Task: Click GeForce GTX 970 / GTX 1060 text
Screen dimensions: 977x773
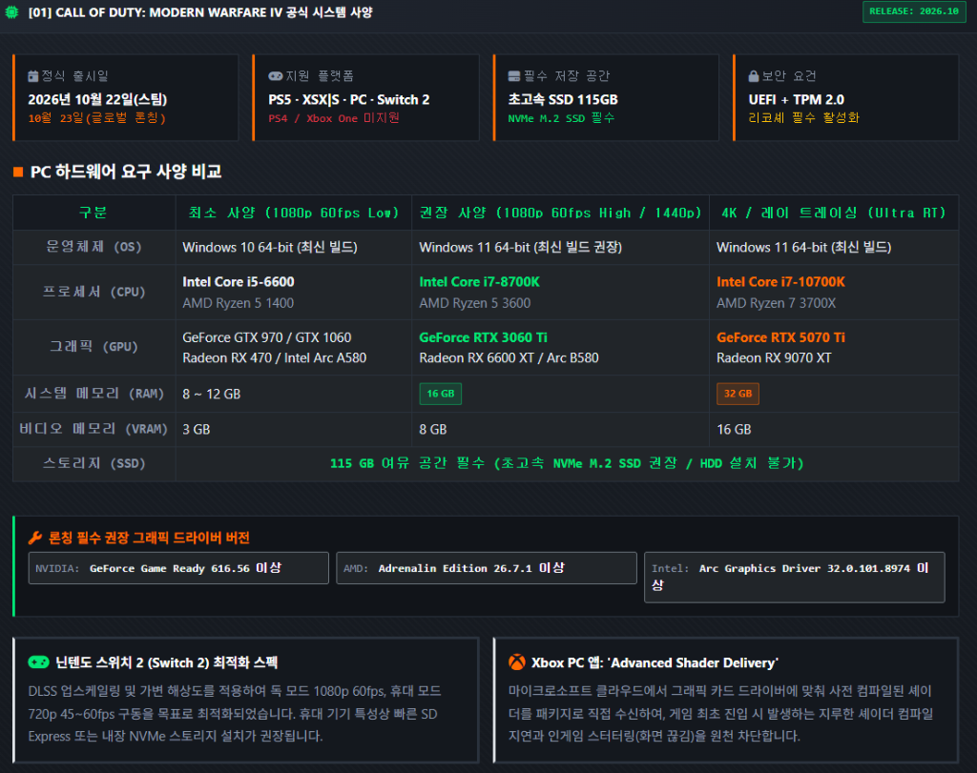Action: coord(267,337)
